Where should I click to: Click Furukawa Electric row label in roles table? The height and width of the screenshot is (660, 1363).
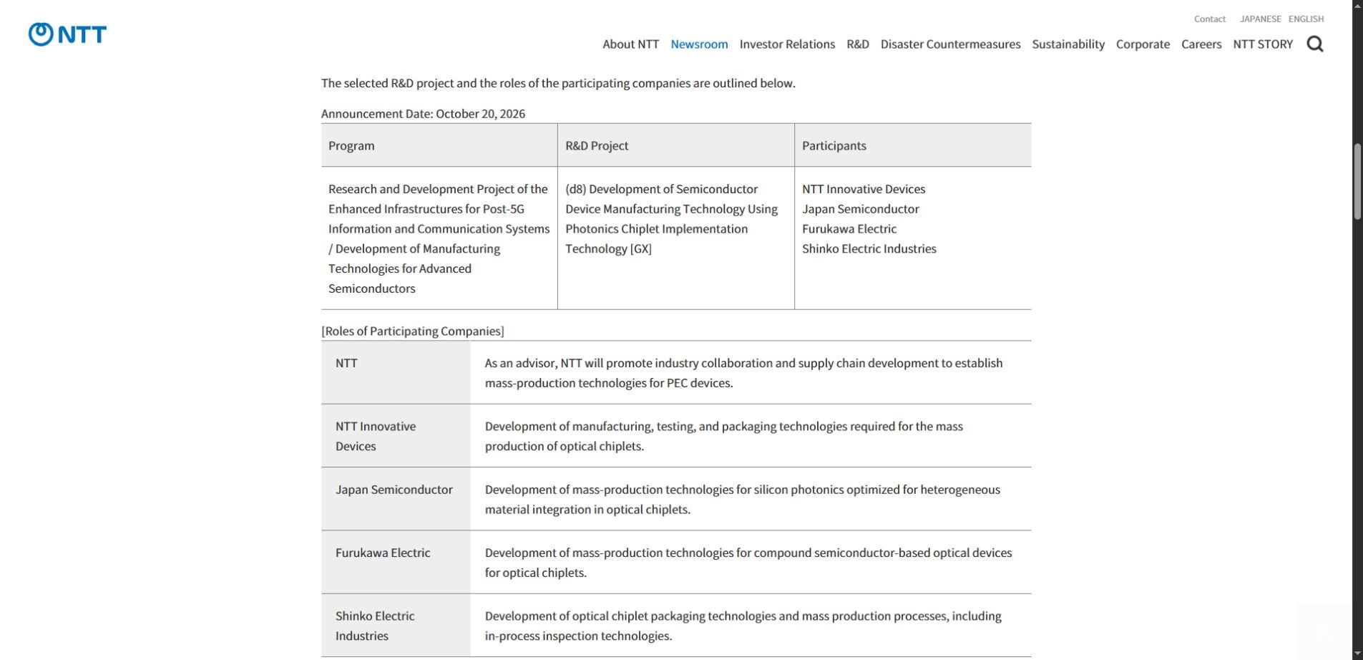click(x=396, y=562)
